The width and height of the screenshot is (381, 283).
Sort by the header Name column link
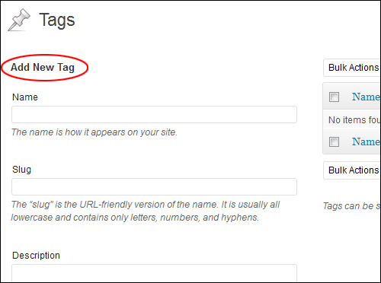pos(366,97)
